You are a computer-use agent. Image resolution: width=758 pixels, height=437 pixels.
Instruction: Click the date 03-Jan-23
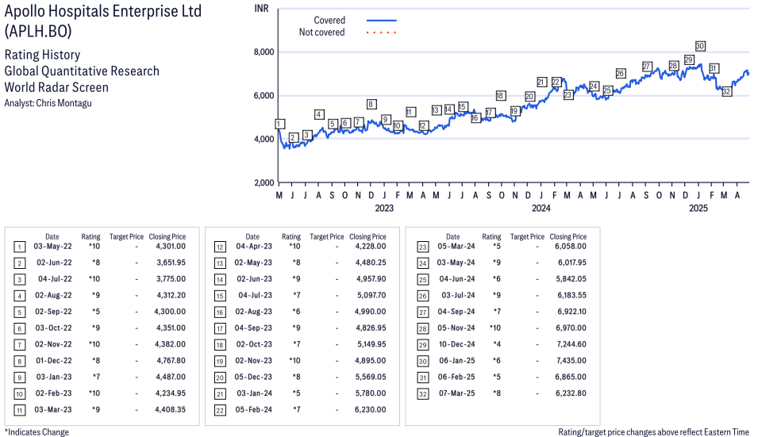click(x=54, y=377)
